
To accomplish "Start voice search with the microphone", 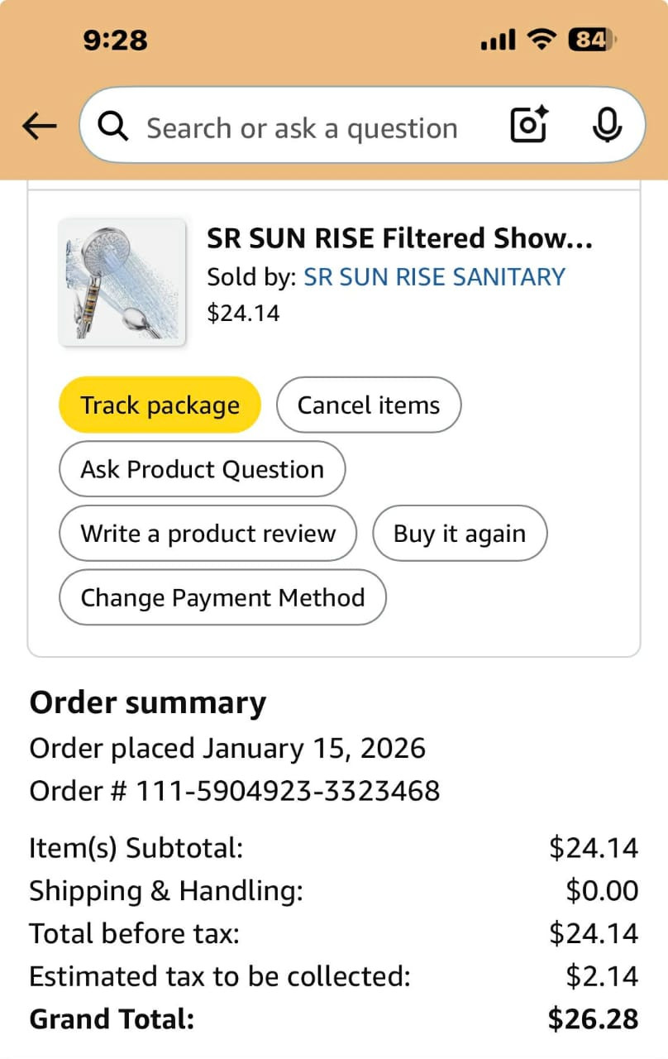I will pyautogui.click(x=608, y=126).
